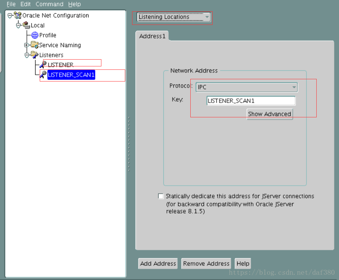Screen dimensions: 339x280
Task: Click the Service Naming folder icon
Action: pos(34,45)
